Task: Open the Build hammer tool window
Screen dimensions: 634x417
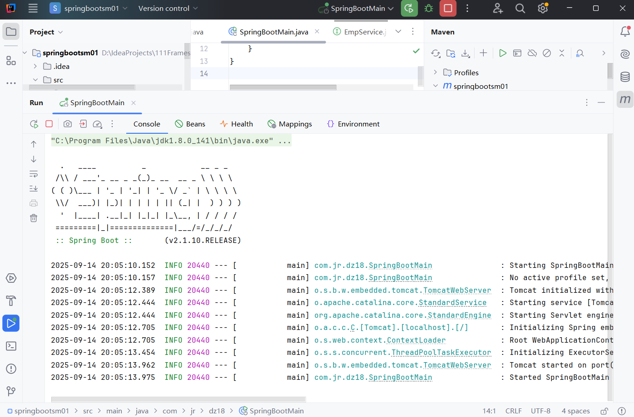Action: pyautogui.click(x=11, y=301)
